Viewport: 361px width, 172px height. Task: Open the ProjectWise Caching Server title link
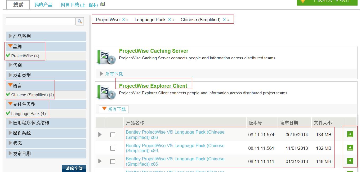pyautogui.click(x=154, y=51)
